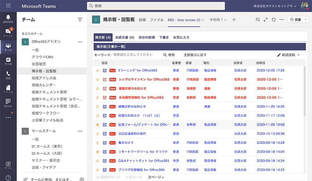Open シングルサインオン post external link icon
312x181 pixels.
[x=105, y=80]
